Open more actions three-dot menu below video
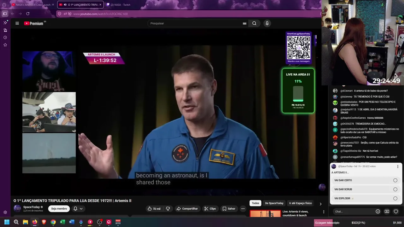This screenshot has height=227, width=404. (243, 209)
